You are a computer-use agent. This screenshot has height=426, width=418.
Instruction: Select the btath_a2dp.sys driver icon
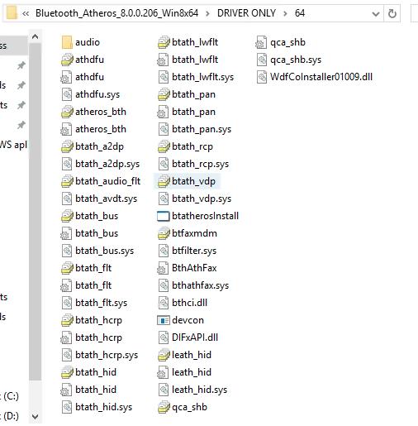point(67,164)
